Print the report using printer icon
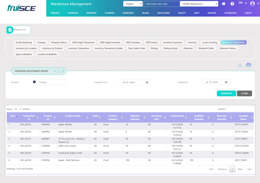Viewport: 260px width, 183px height. 248,65
